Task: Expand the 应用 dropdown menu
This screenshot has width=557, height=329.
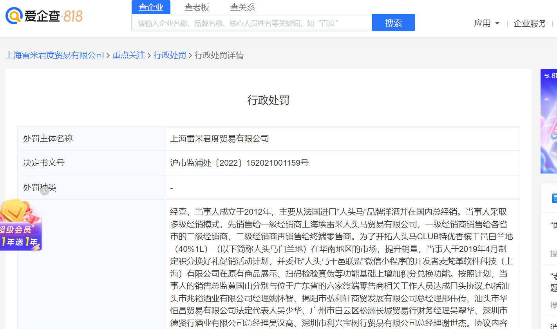Action: (486, 23)
